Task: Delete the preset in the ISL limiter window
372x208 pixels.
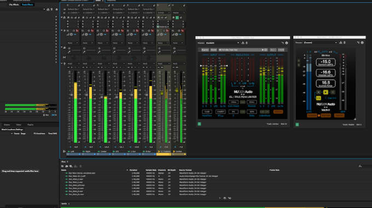Action: pyautogui.click(x=247, y=43)
